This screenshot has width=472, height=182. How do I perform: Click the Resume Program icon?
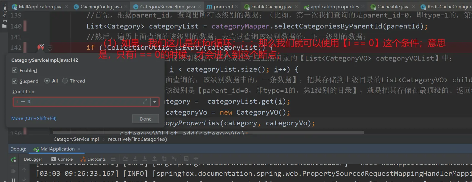pyautogui.click(x=13, y=171)
